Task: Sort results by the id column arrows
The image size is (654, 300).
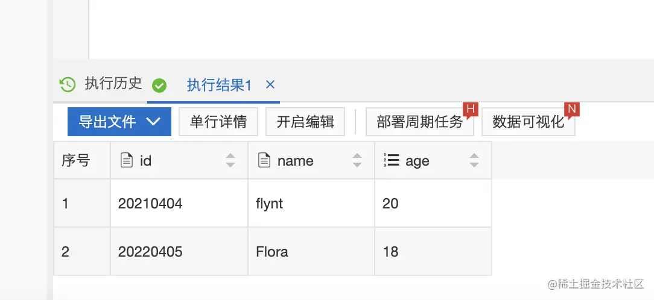Action: tap(230, 160)
